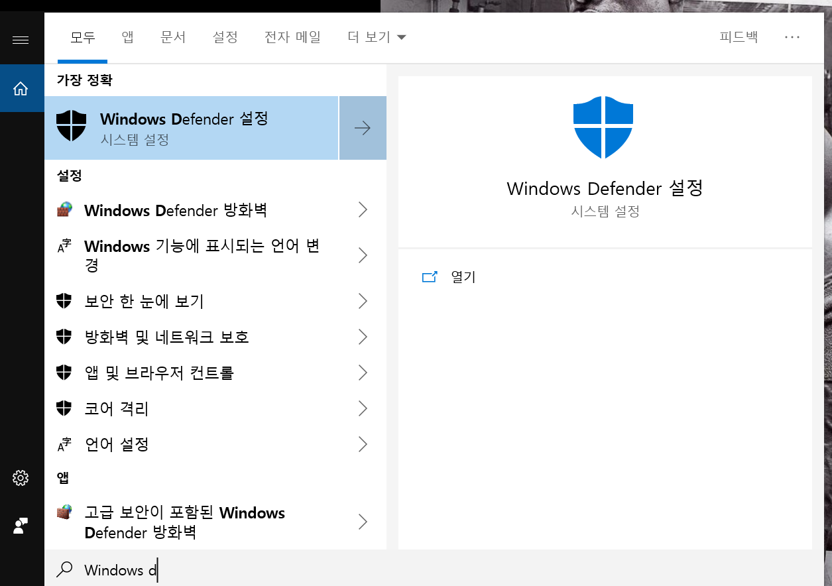This screenshot has height=586, width=832.
Task: Expand chevron for 방화벽 및 네트워크 보호
Action: pos(363,337)
